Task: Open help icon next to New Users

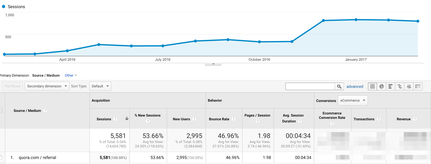Action: (194, 119)
